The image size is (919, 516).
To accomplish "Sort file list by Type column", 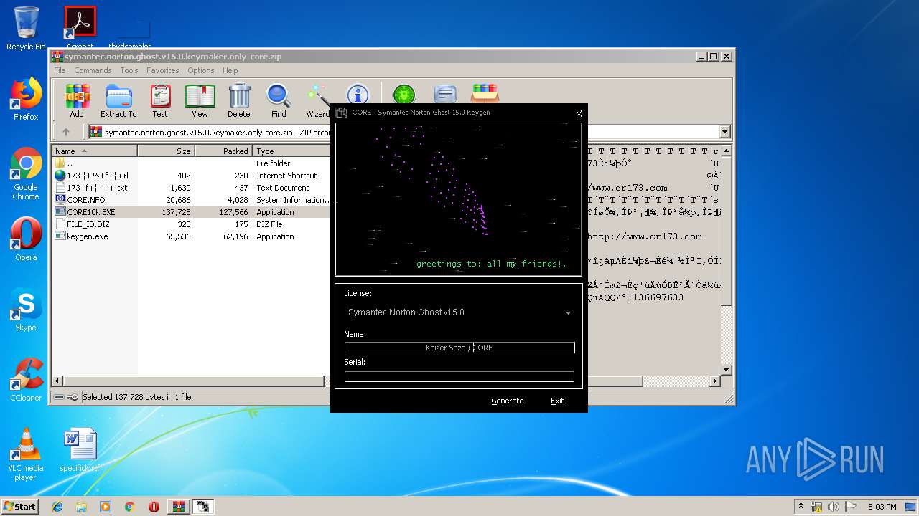I will (291, 151).
